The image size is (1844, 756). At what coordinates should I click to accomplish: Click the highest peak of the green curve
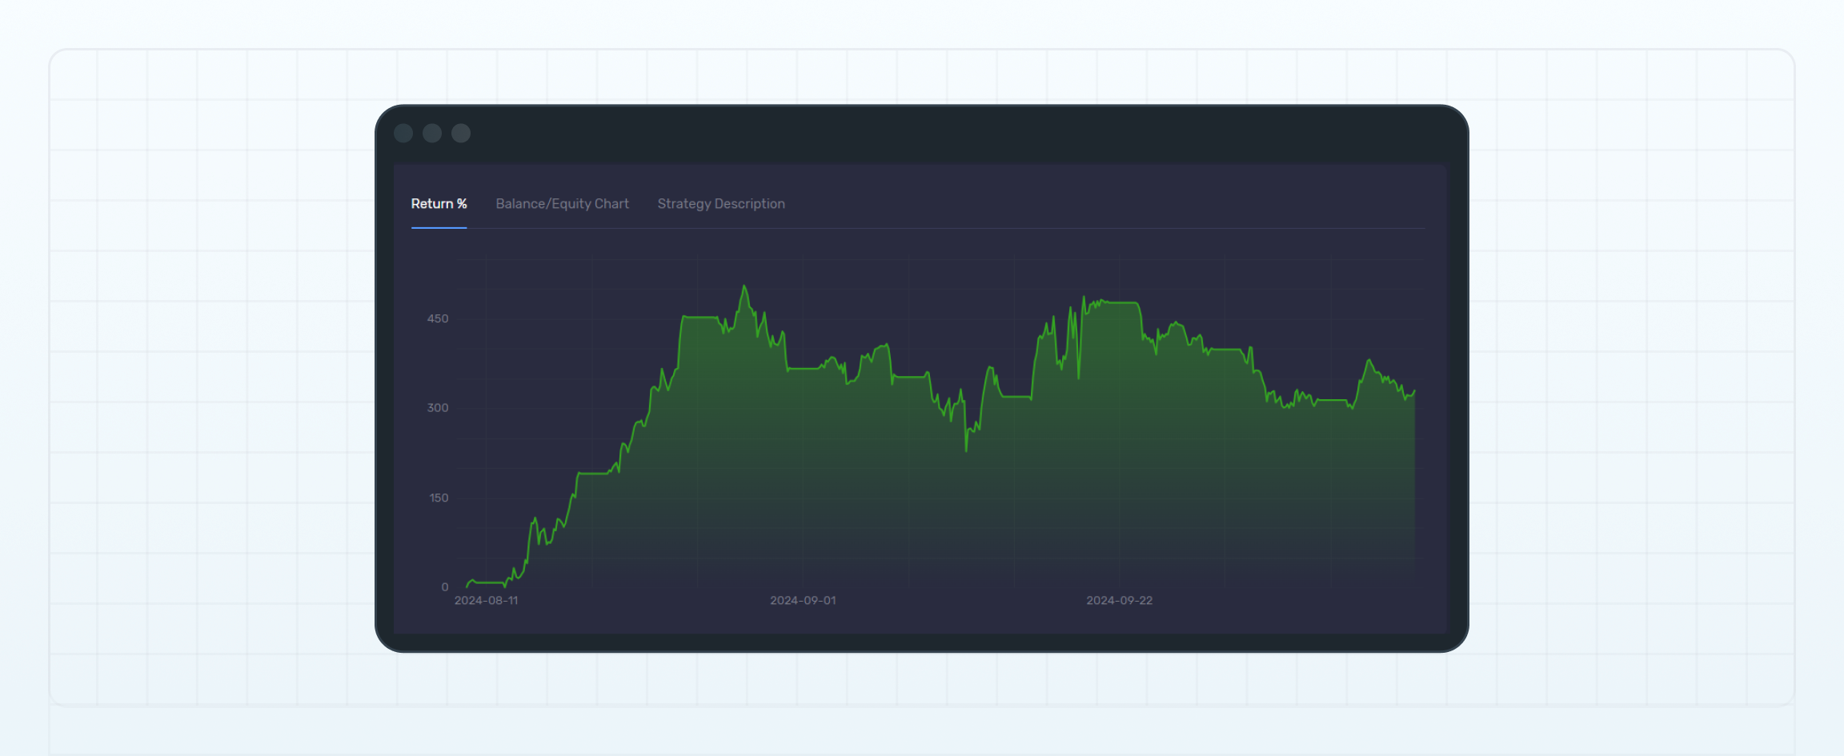tap(744, 286)
